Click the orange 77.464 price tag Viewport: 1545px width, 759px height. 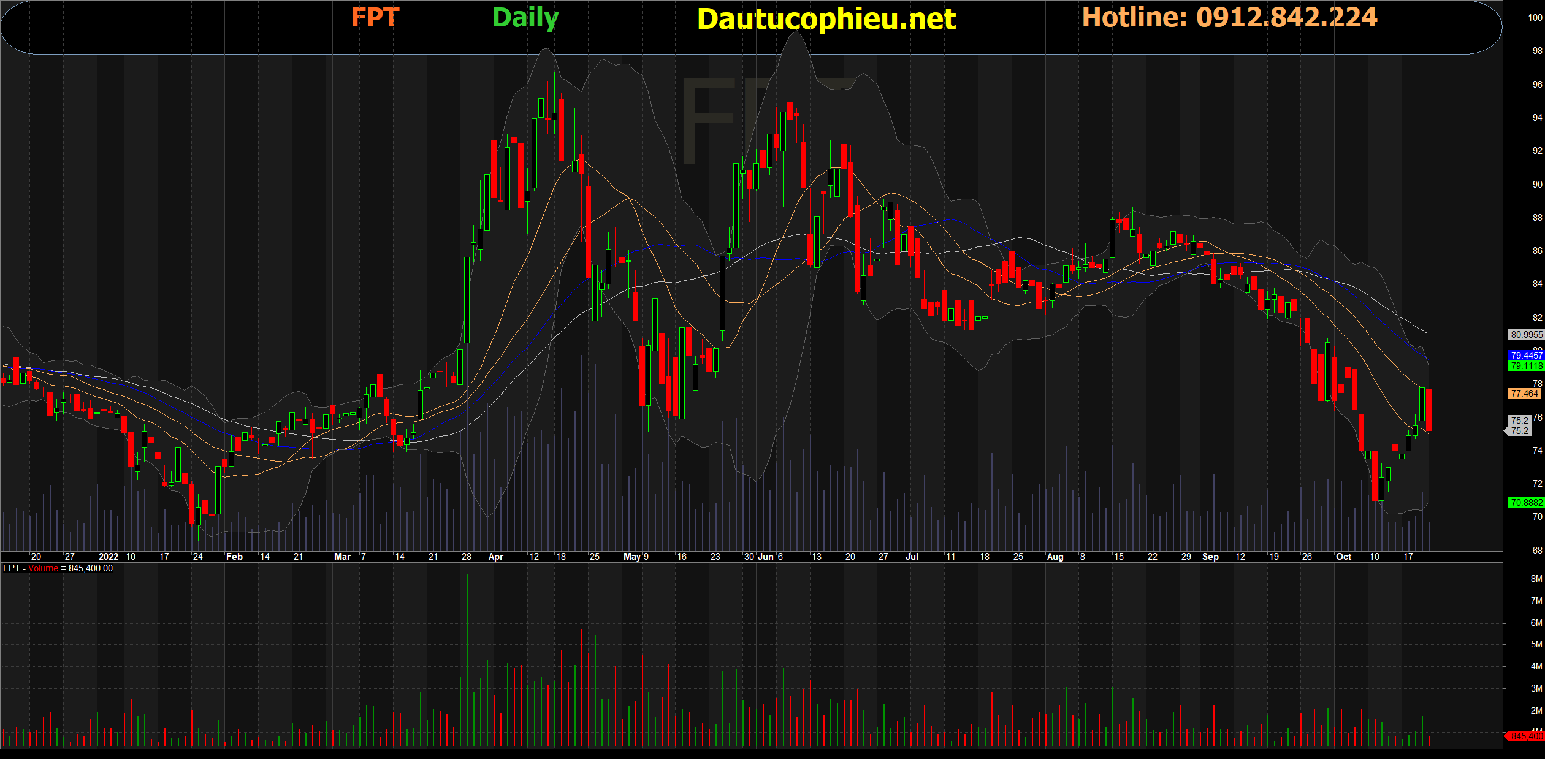(x=1524, y=394)
